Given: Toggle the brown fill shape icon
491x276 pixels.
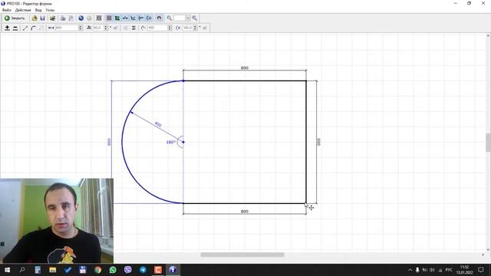Looking at the screenshot, I should coord(109,18).
